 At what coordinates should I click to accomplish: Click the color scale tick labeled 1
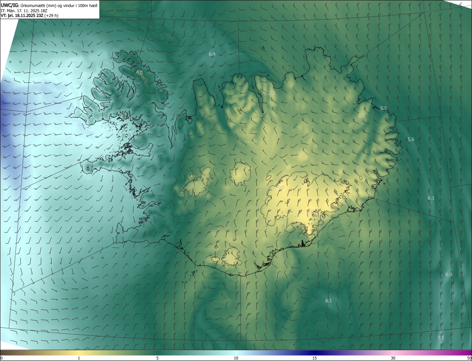pos(79,358)
